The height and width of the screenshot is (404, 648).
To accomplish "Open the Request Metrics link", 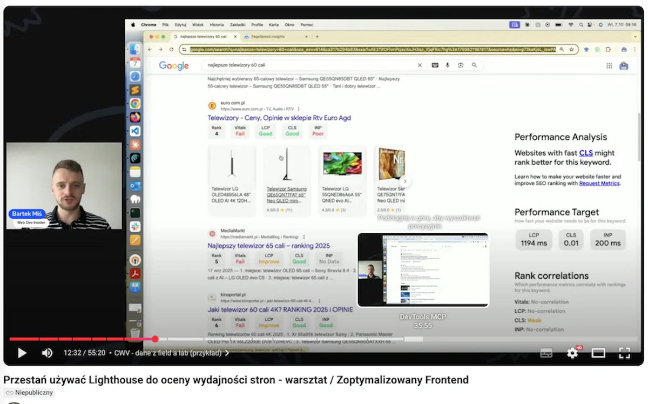I will click(x=599, y=184).
